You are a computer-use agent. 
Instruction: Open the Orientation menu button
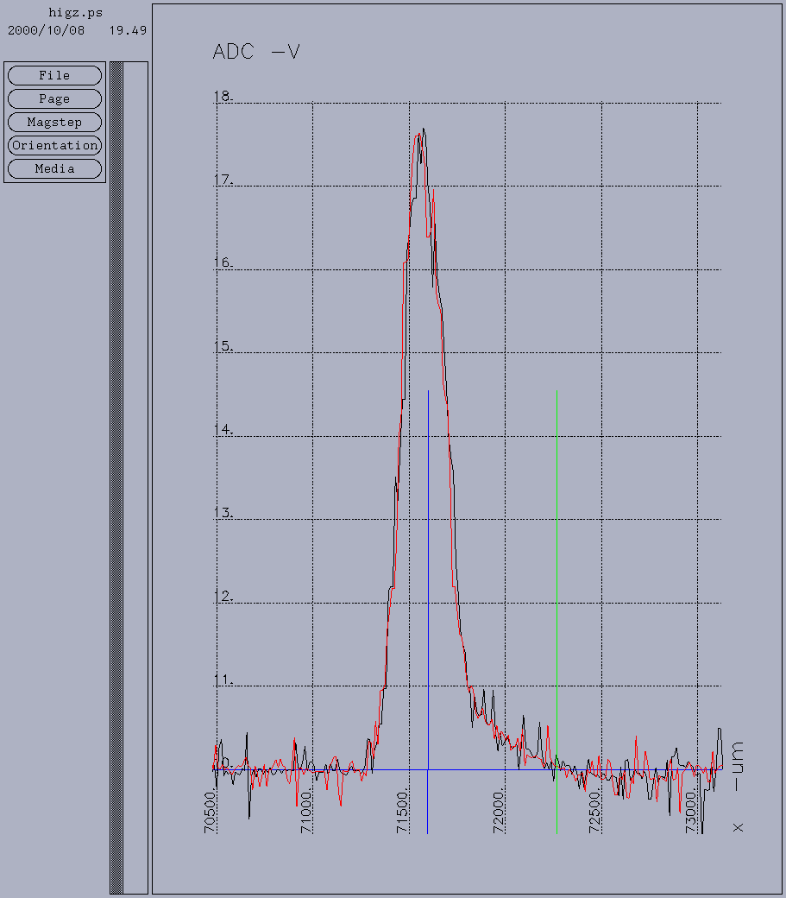(55, 145)
